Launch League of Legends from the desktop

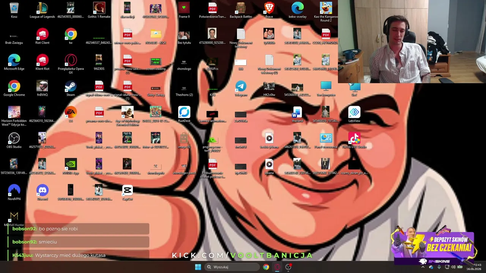[x=42, y=11]
